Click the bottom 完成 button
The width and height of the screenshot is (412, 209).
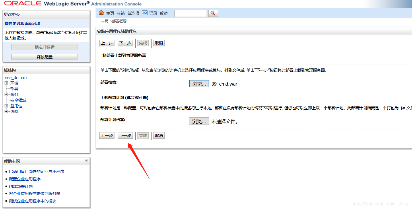(143, 135)
